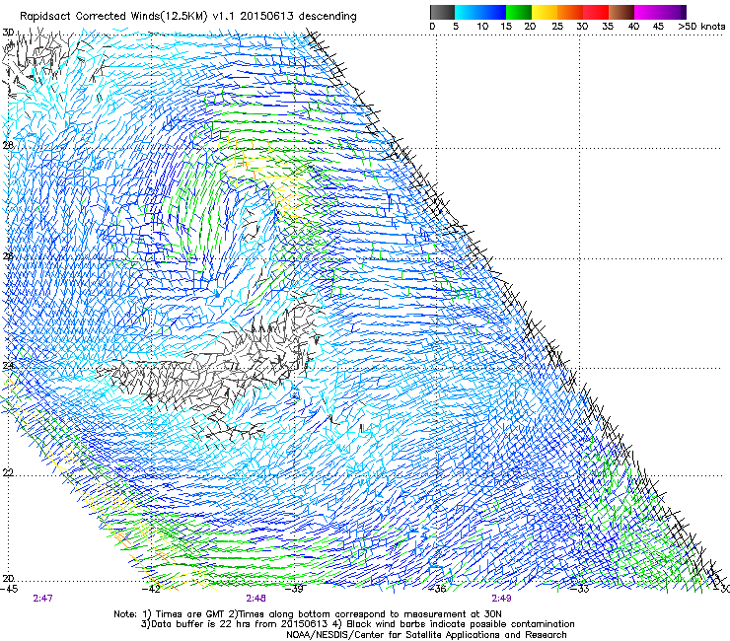Click the magenta 40–45 knots legend swatch
This screenshot has height=641, width=730.
pyautogui.click(x=647, y=12)
